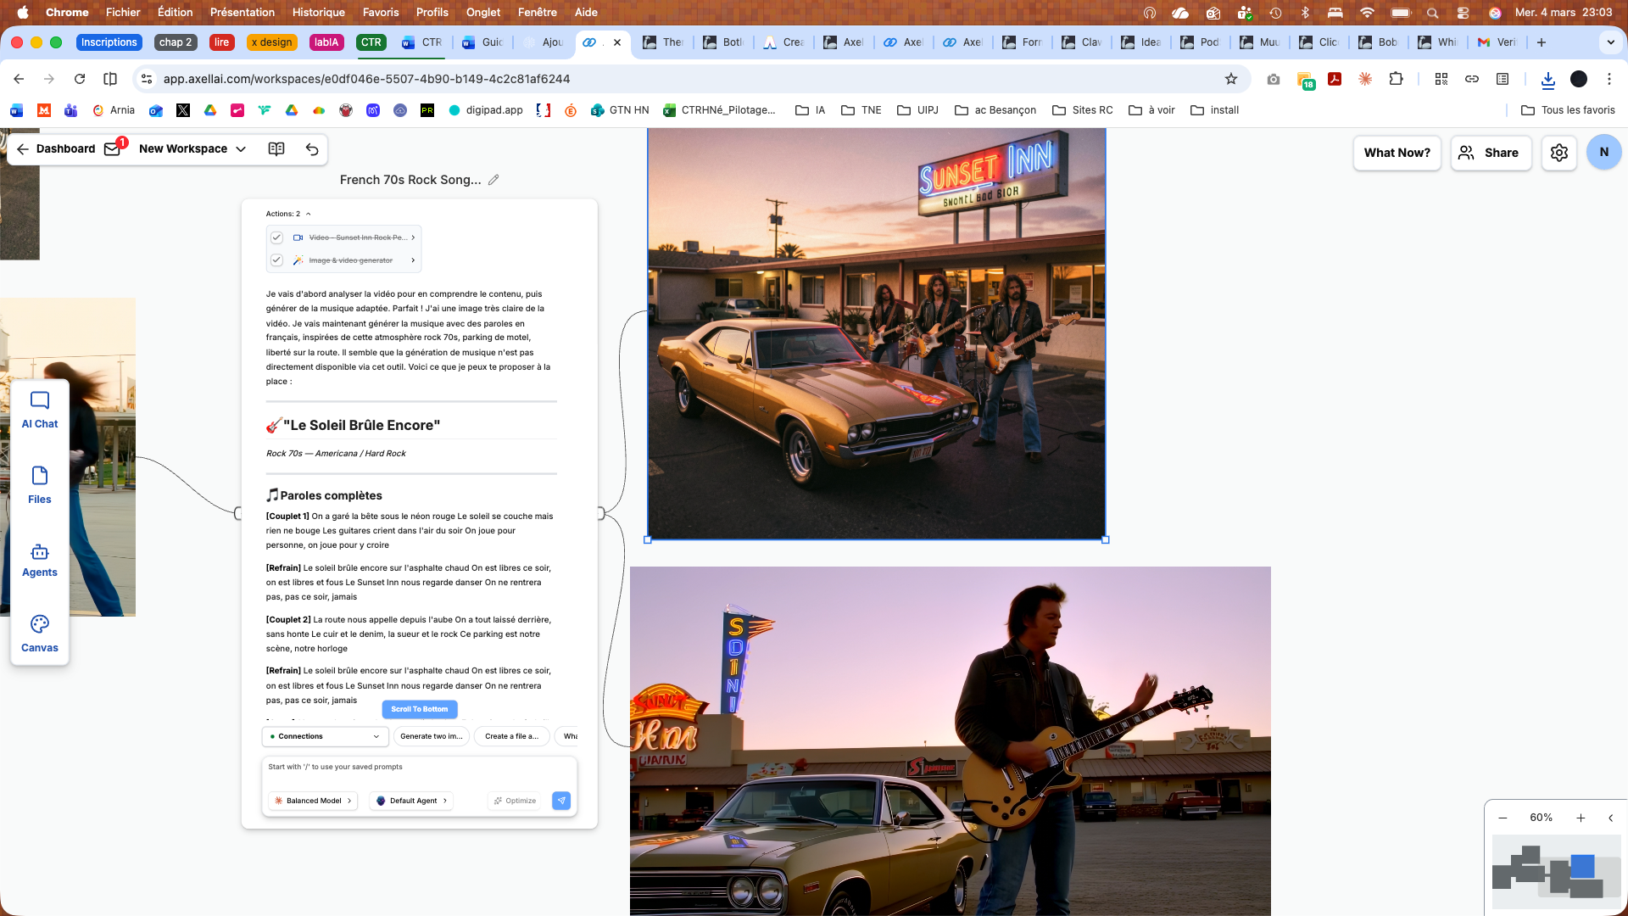This screenshot has width=1628, height=916.
Task: Click the plus zoom-in control
Action: click(x=1581, y=818)
